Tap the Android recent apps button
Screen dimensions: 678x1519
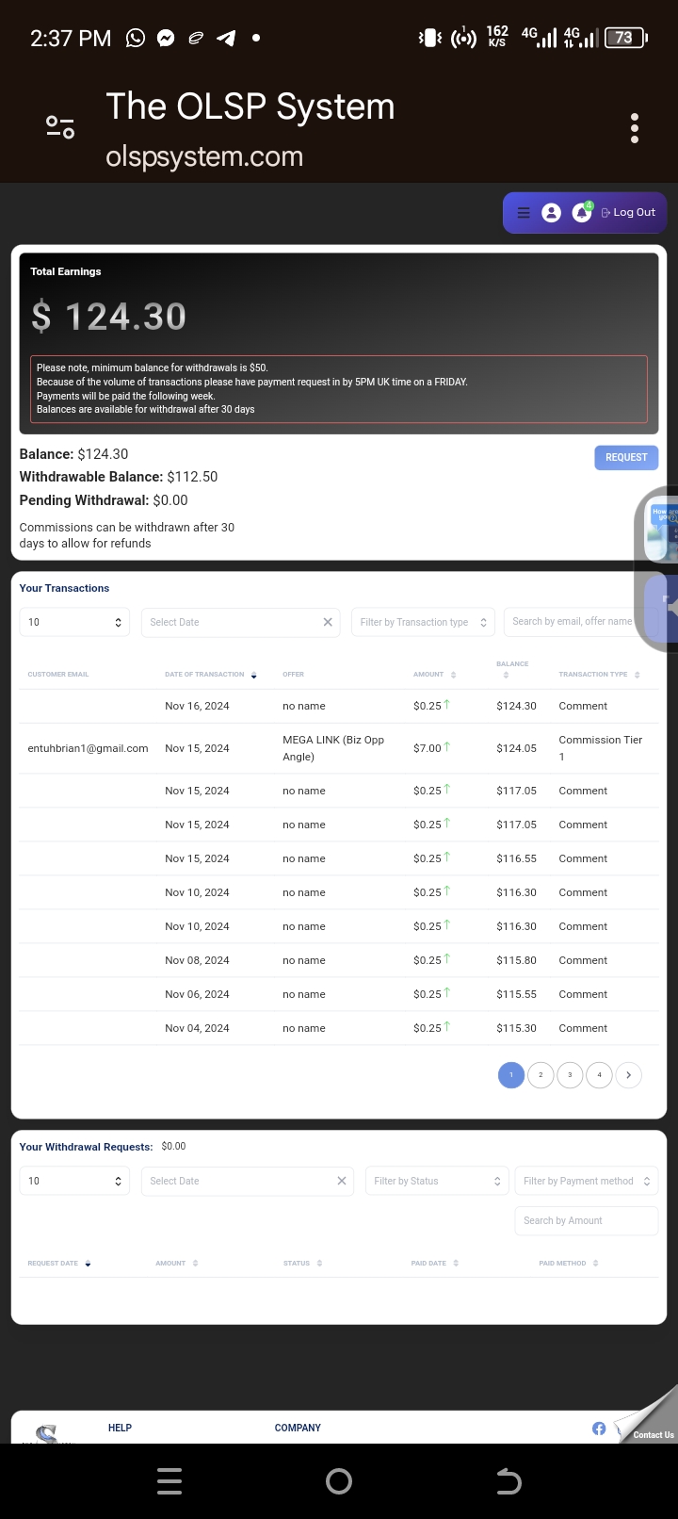click(x=169, y=1481)
